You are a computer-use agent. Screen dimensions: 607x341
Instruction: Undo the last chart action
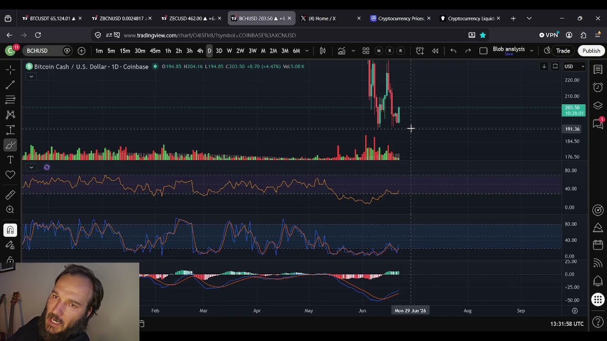(x=453, y=51)
